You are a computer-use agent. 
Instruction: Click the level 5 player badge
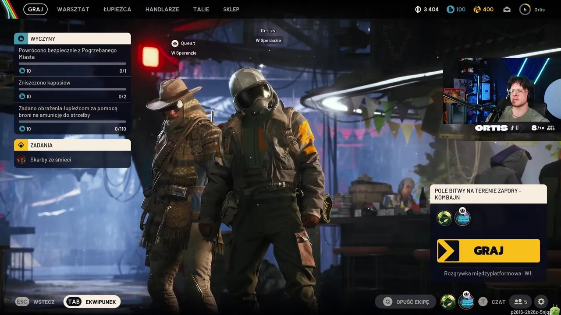pos(525,9)
